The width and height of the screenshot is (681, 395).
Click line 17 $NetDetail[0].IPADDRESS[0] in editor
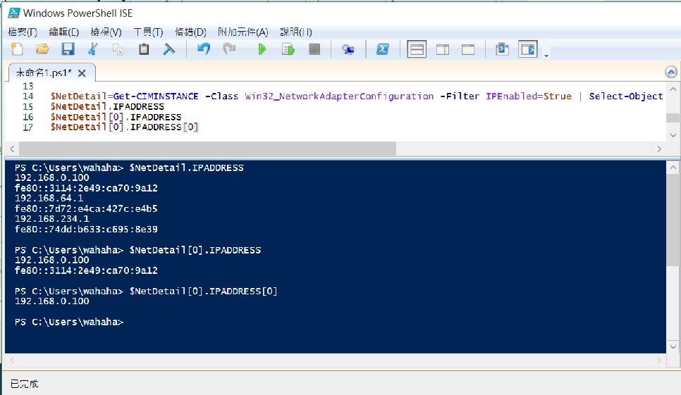coord(125,127)
